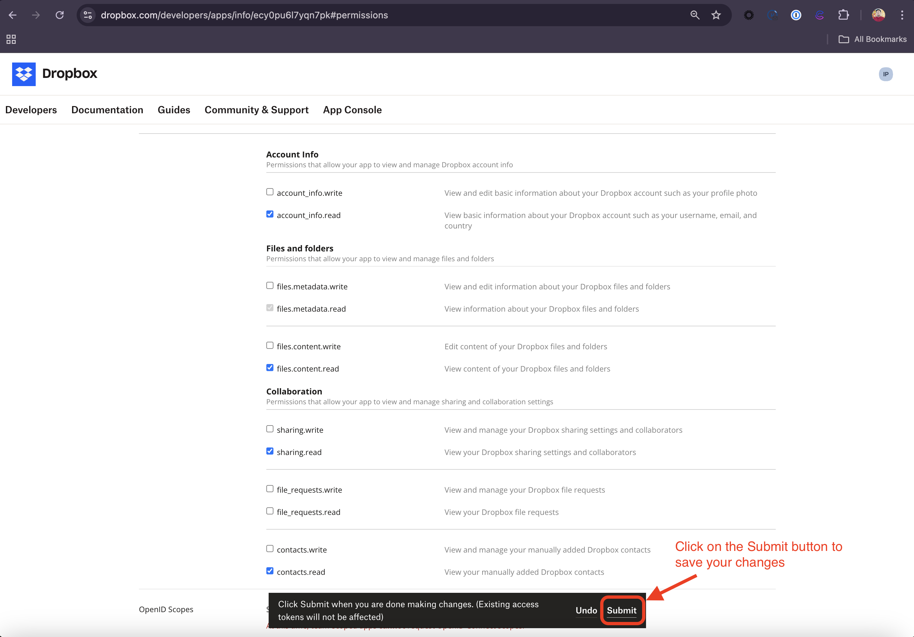Screen dimensions: 914x637
Task: Enable the file_requests.write checkbox
Action: point(270,489)
